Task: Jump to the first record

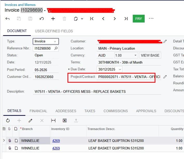Action: [92, 19]
